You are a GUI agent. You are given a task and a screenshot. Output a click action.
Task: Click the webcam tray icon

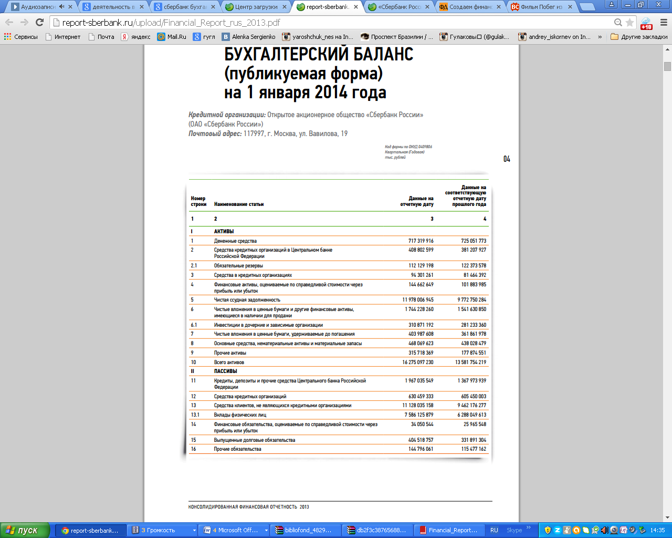coord(614,530)
